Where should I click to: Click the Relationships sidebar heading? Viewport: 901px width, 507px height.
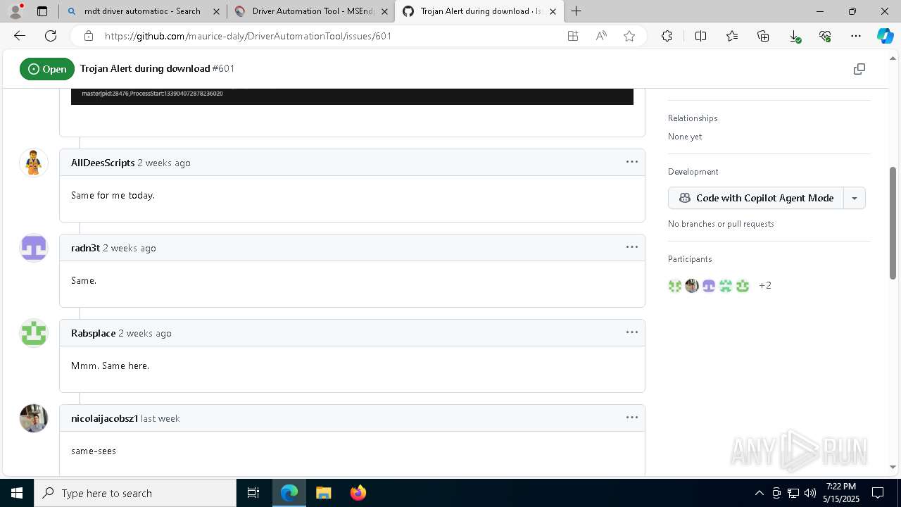tap(693, 118)
